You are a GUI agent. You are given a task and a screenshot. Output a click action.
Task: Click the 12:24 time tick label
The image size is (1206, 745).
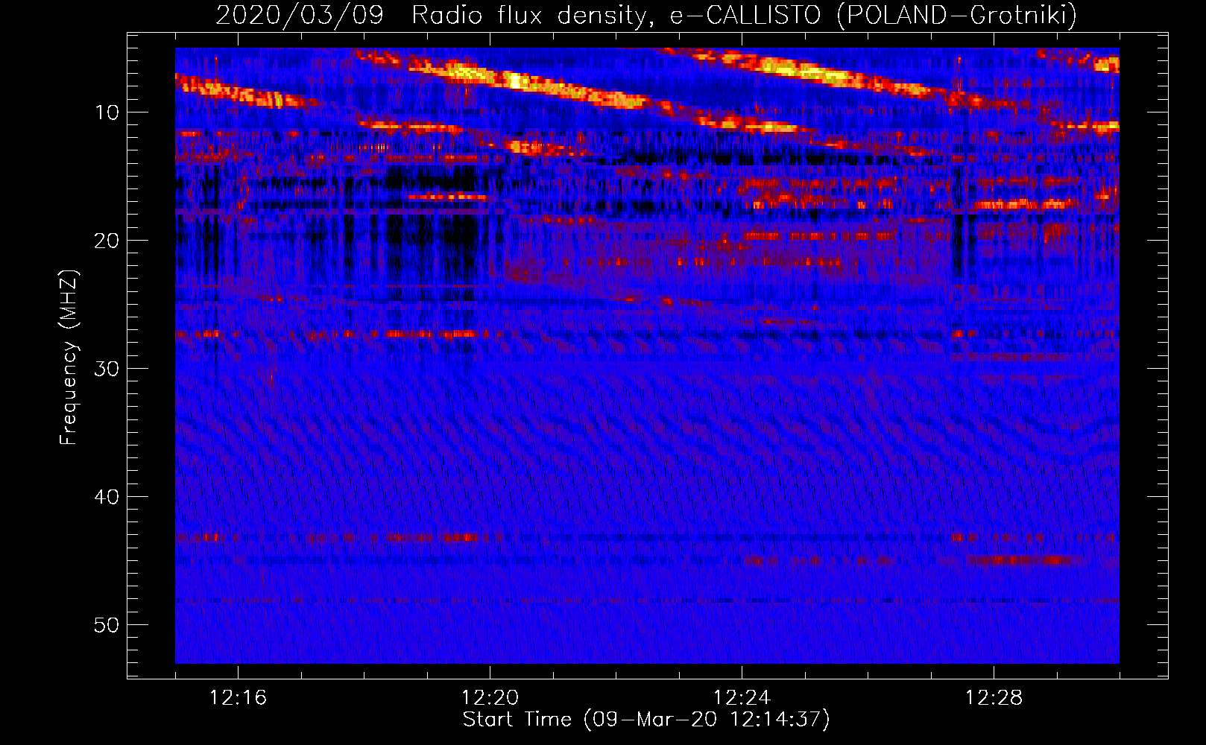[x=742, y=698]
